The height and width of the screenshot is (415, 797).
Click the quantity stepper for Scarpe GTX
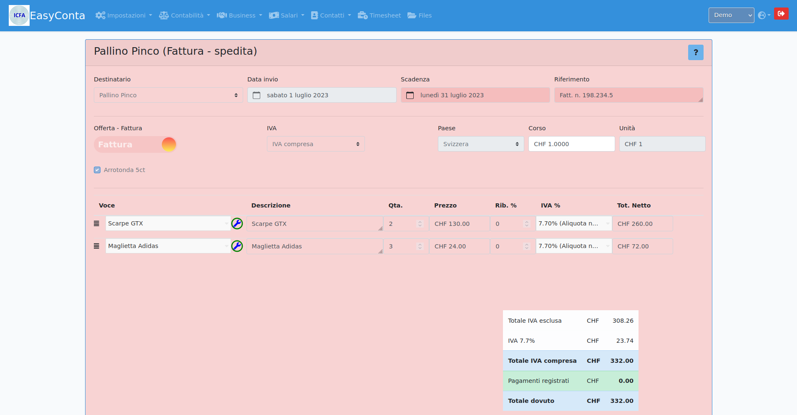pyautogui.click(x=420, y=224)
